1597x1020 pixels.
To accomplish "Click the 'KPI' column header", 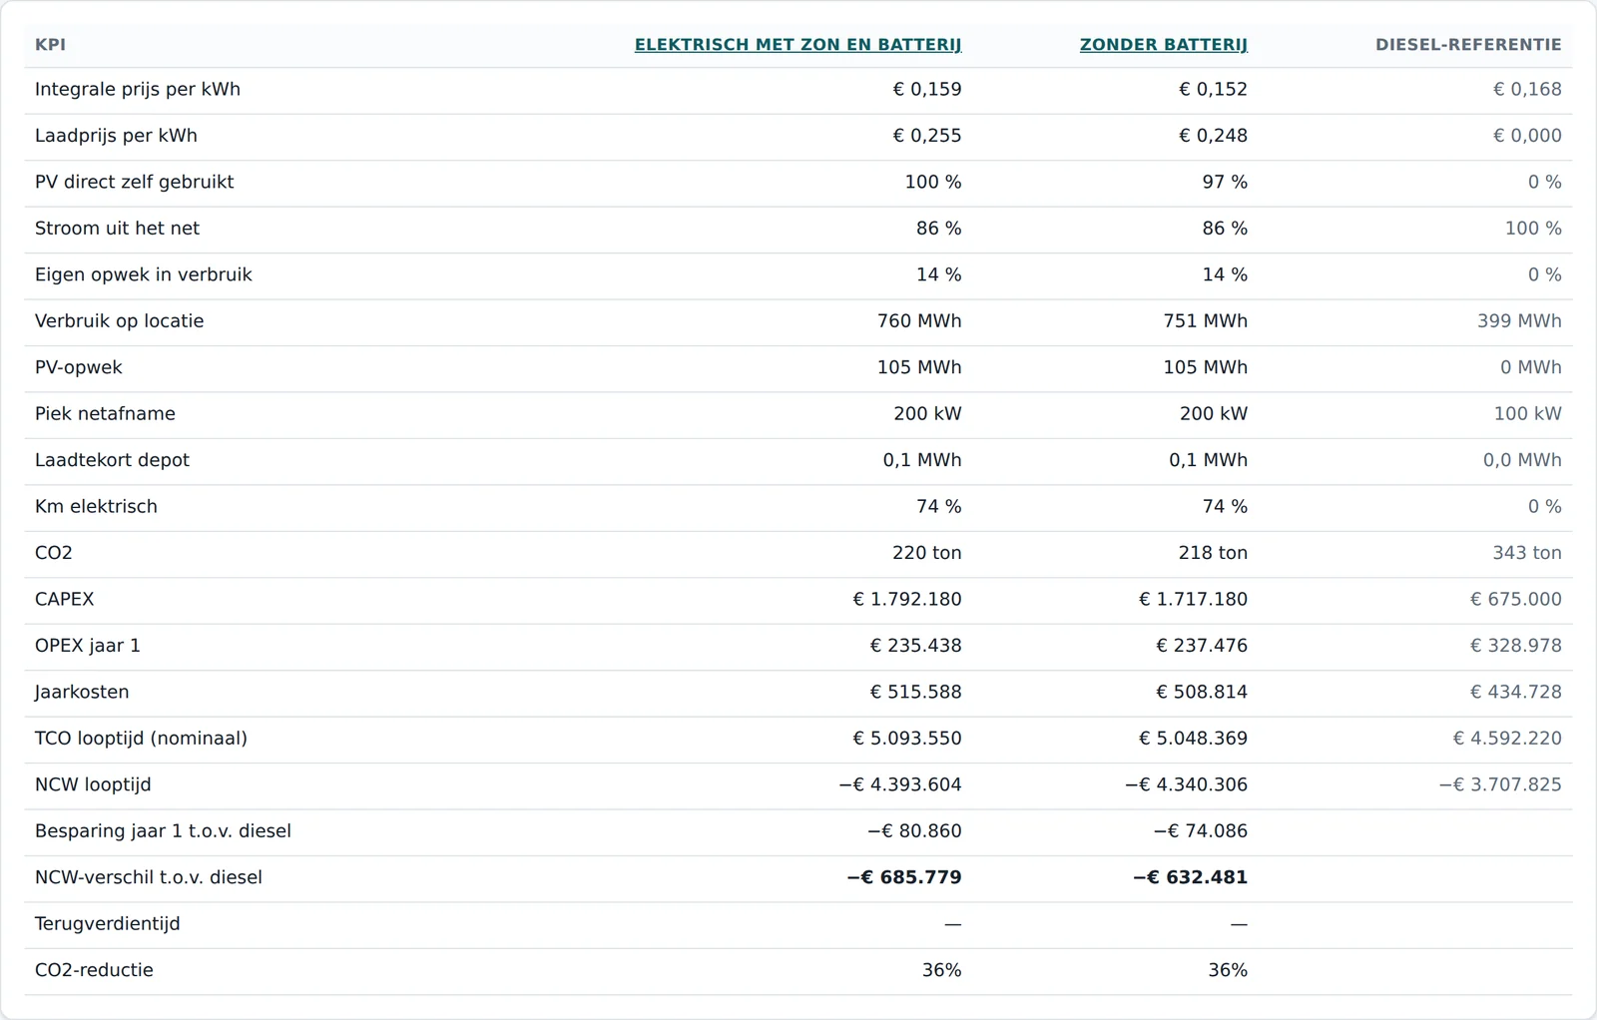I will pos(50,45).
